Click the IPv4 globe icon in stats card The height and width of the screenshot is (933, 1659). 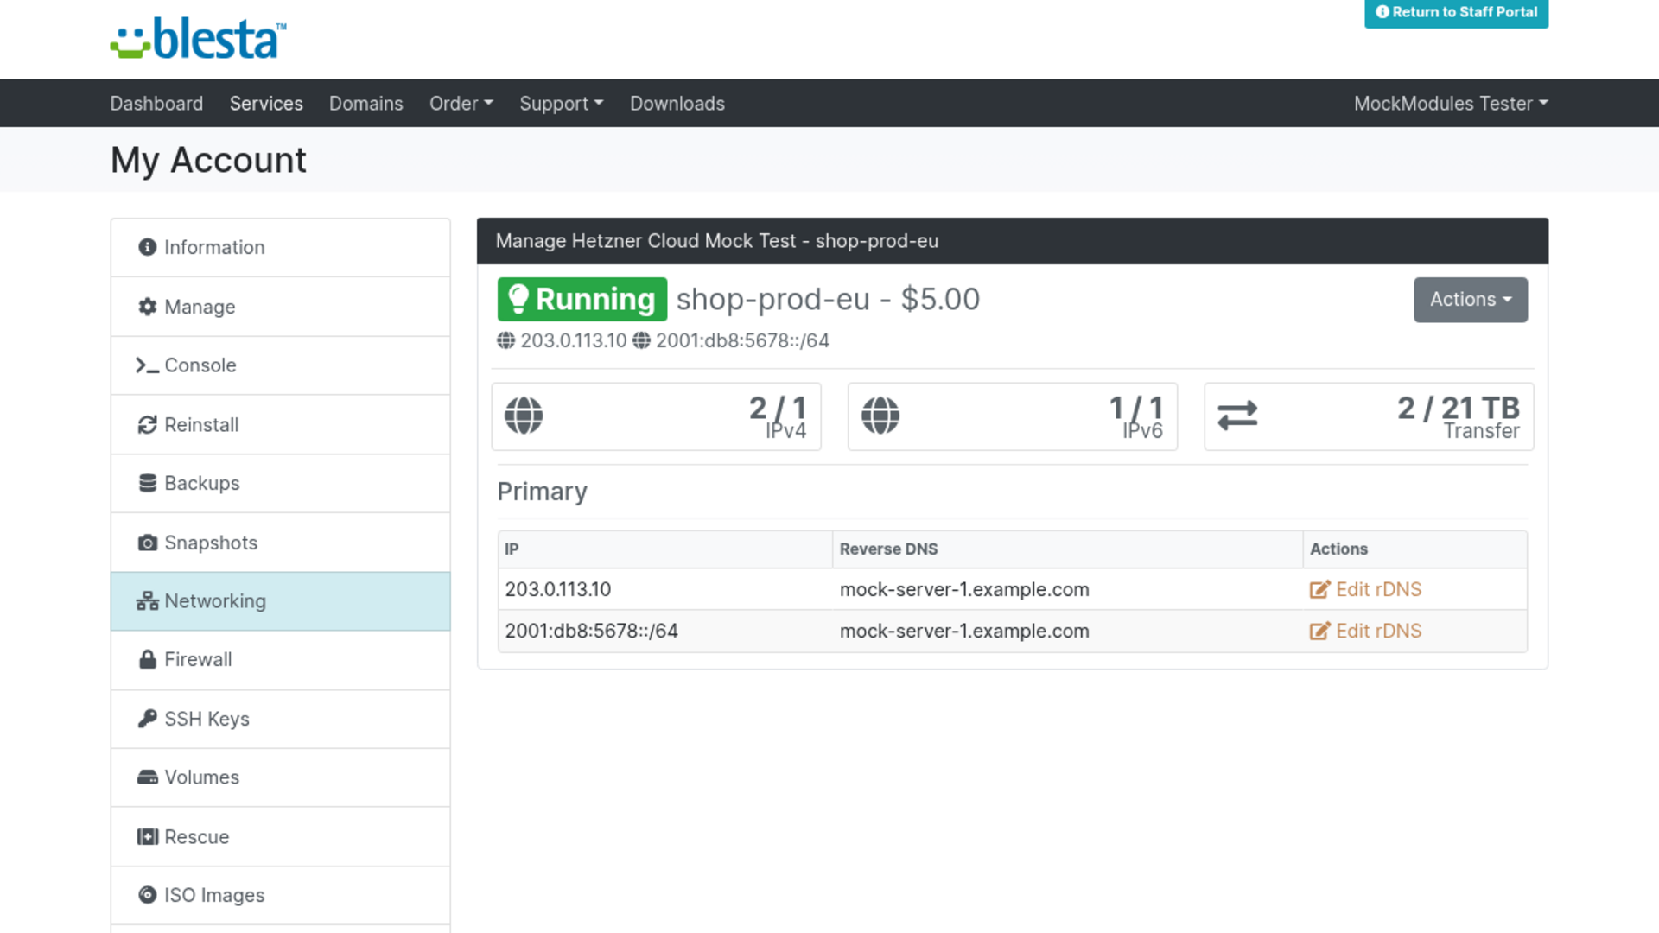click(524, 416)
